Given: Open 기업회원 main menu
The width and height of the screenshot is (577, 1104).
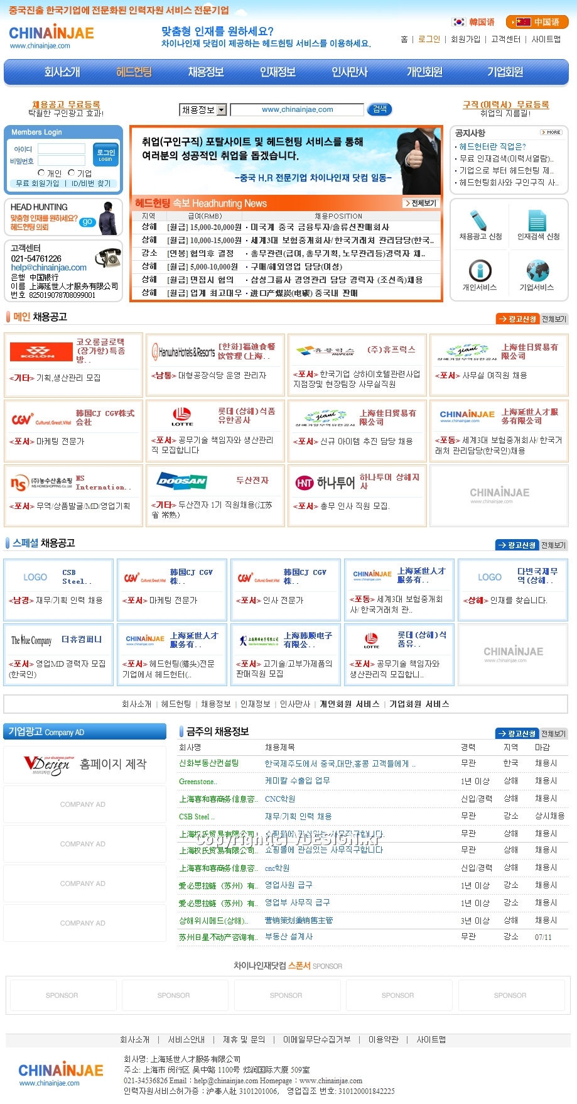Looking at the screenshot, I should [x=505, y=72].
